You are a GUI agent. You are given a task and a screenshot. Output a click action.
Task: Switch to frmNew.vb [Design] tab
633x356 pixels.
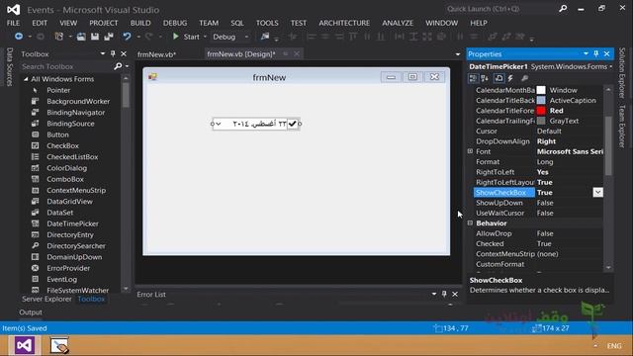tap(241, 53)
